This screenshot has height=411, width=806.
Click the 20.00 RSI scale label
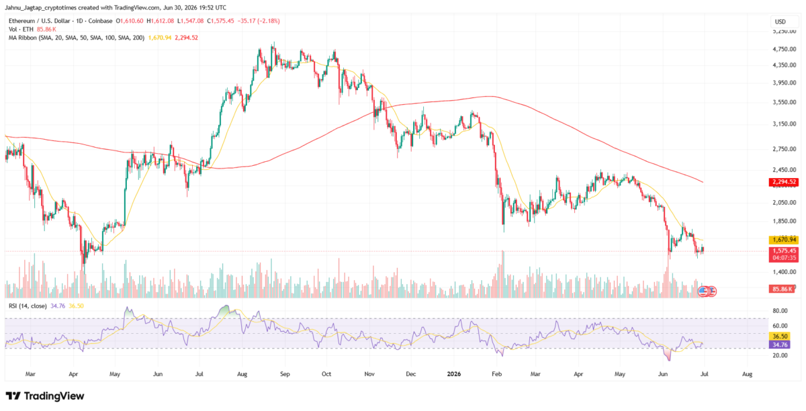[x=780, y=356]
